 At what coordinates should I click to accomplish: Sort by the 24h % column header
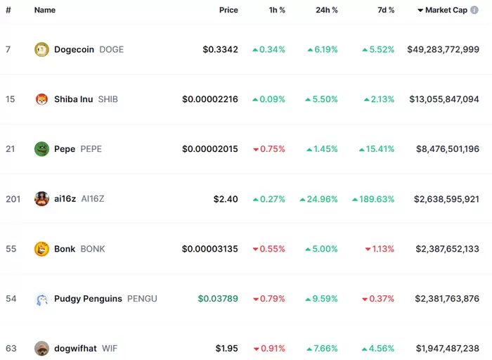click(x=326, y=11)
